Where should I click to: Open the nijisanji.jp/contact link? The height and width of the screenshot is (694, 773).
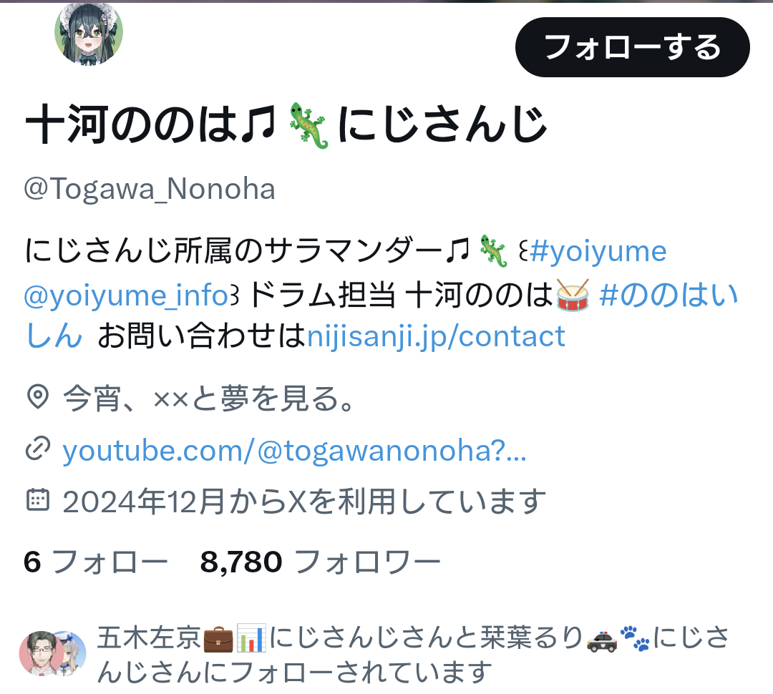pos(436,337)
